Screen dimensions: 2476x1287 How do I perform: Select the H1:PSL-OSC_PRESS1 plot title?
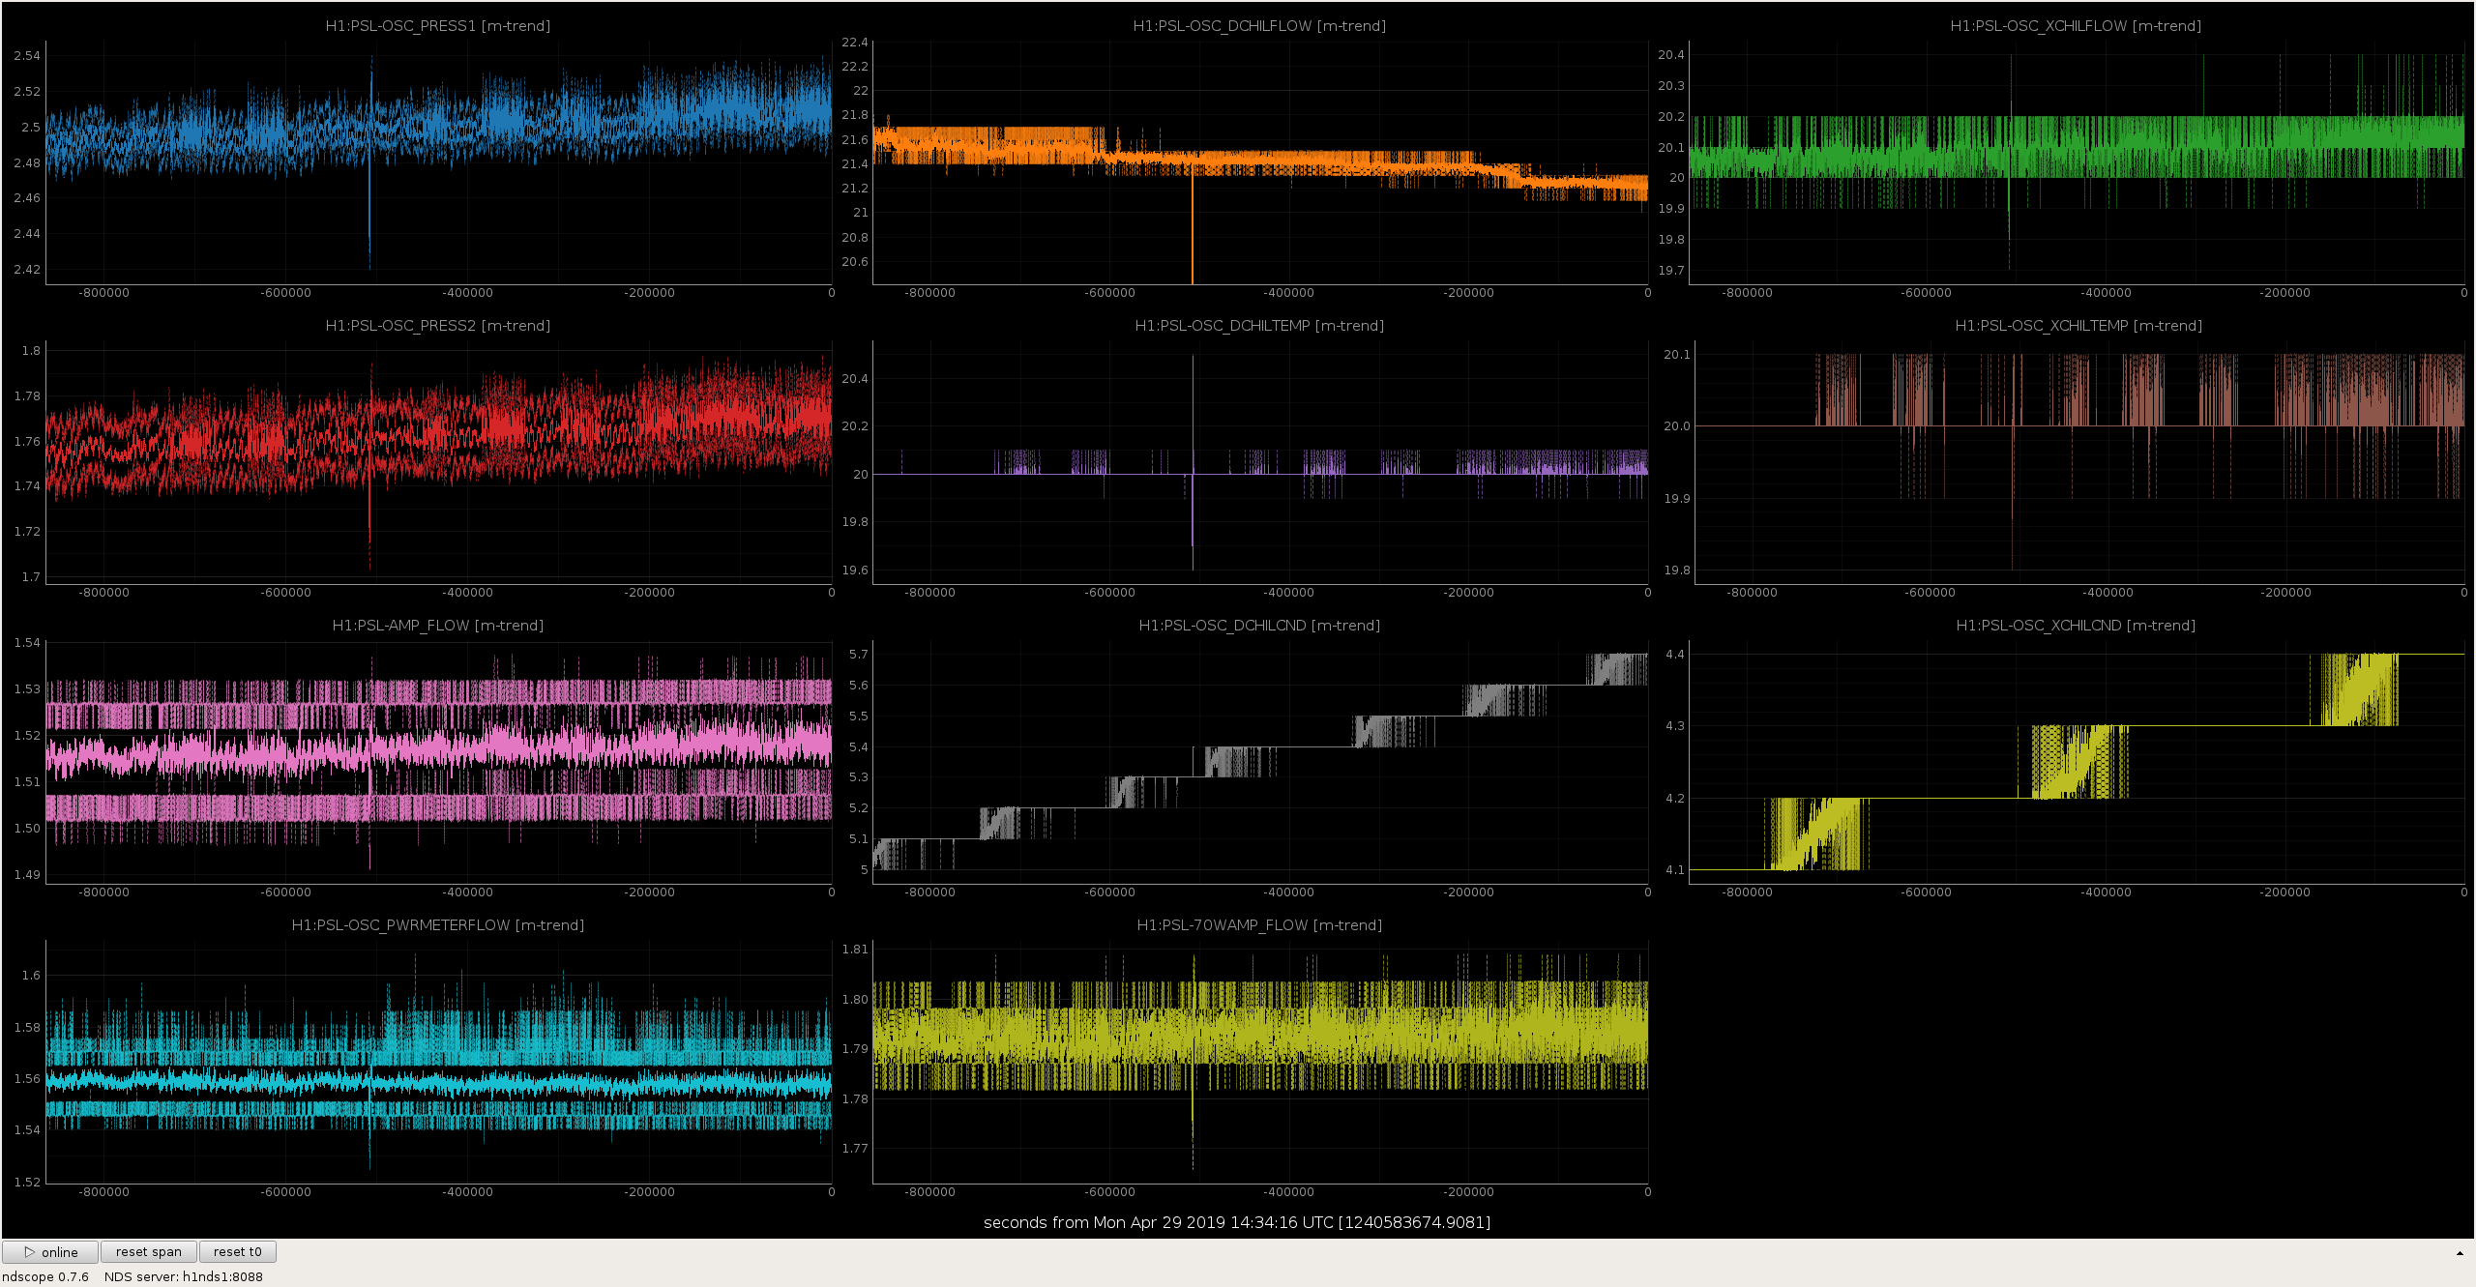438,26
